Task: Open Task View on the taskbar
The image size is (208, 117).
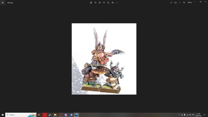Action: (x=39, y=115)
